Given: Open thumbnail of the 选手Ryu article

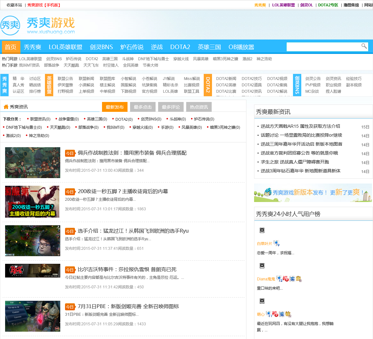Looking at the screenshot, I should pyautogui.click(x=33, y=241).
